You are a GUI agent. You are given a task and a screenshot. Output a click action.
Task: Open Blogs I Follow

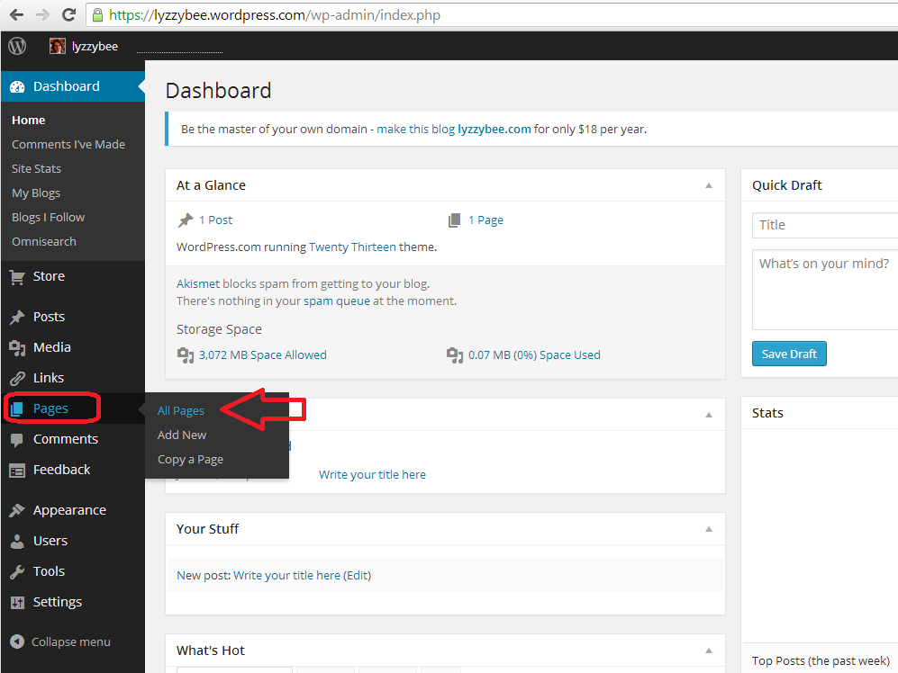pos(48,218)
